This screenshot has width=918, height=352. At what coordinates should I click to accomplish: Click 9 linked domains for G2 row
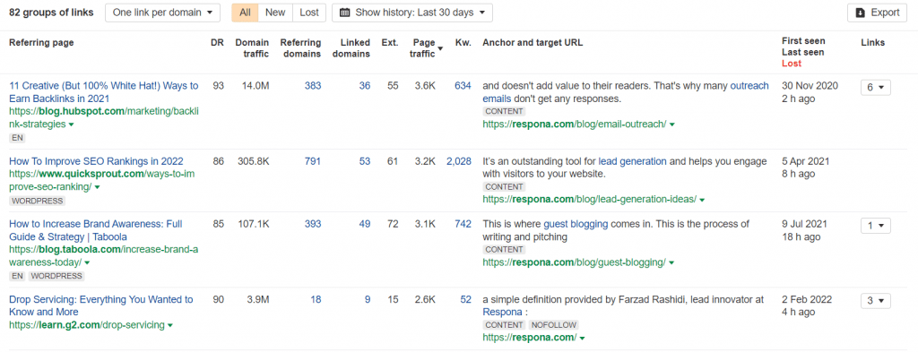368,299
